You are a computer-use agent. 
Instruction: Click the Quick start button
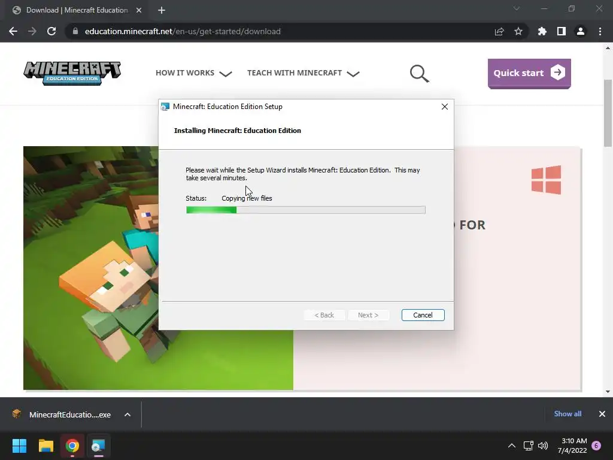[x=529, y=73]
